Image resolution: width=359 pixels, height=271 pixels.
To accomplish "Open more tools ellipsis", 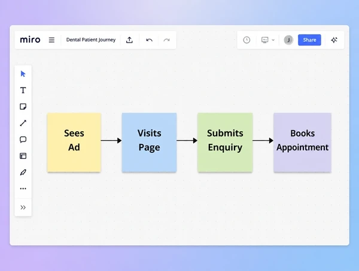I will click(x=23, y=189).
